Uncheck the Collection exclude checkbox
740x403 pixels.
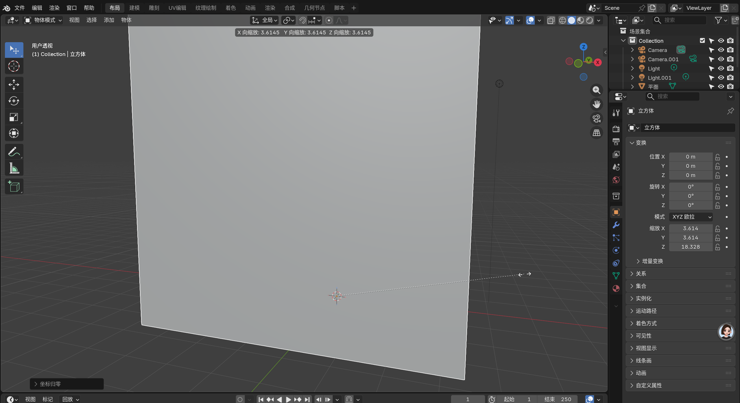pos(702,41)
